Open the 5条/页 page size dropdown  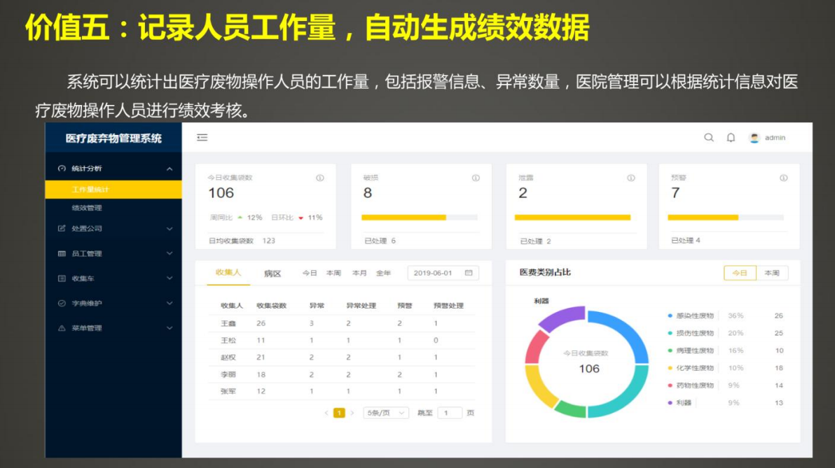pyautogui.click(x=386, y=413)
